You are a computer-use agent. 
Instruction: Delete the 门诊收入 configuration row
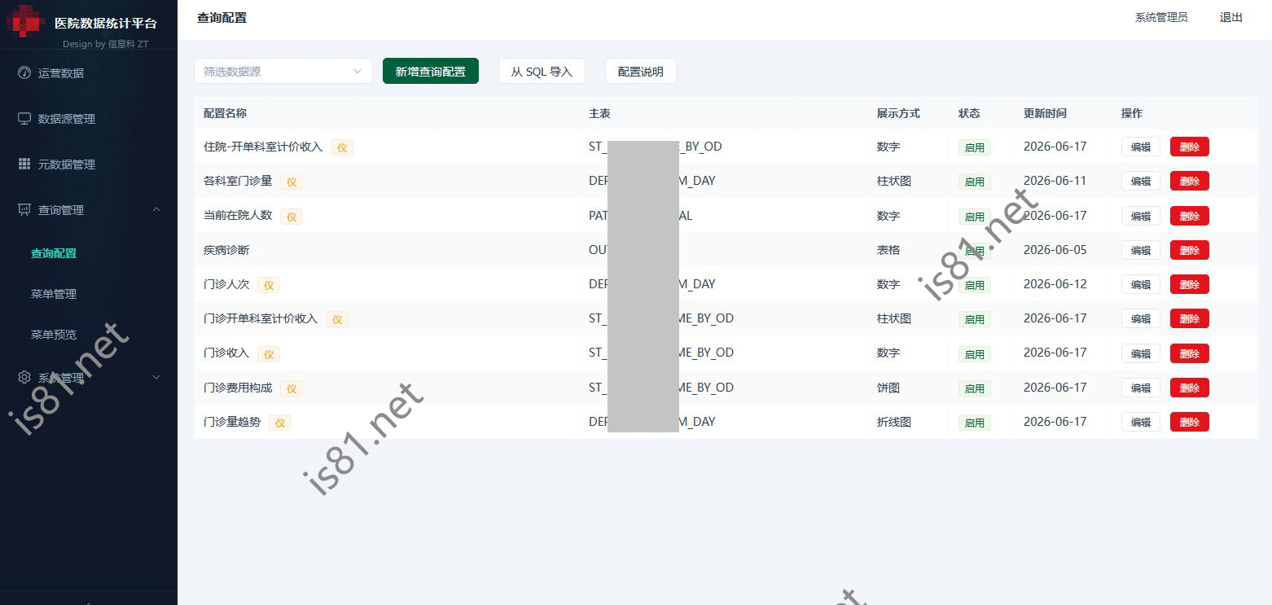click(1190, 353)
